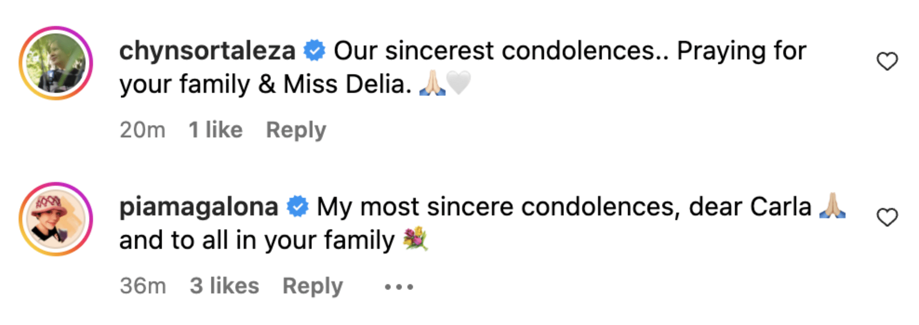Click the 36m timestamp
Screen dimensions: 919x325
(x=143, y=286)
